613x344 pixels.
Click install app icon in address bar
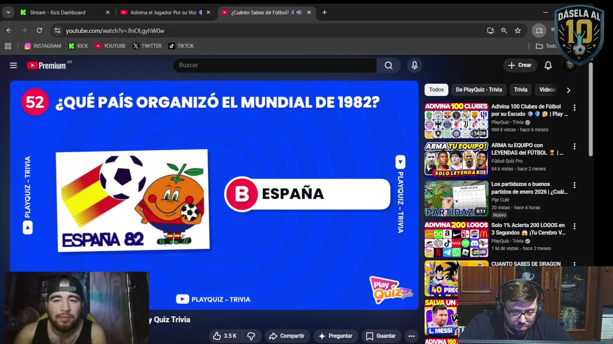tap(490, 31)
